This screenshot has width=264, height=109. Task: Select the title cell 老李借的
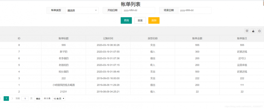(63, 58)
